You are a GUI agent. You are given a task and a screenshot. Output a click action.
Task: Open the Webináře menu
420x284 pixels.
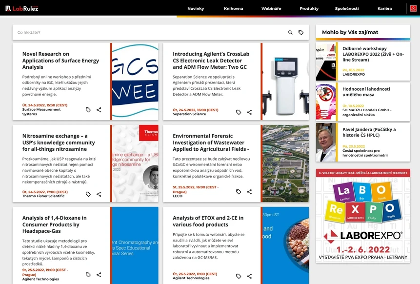tap(271, 8)
